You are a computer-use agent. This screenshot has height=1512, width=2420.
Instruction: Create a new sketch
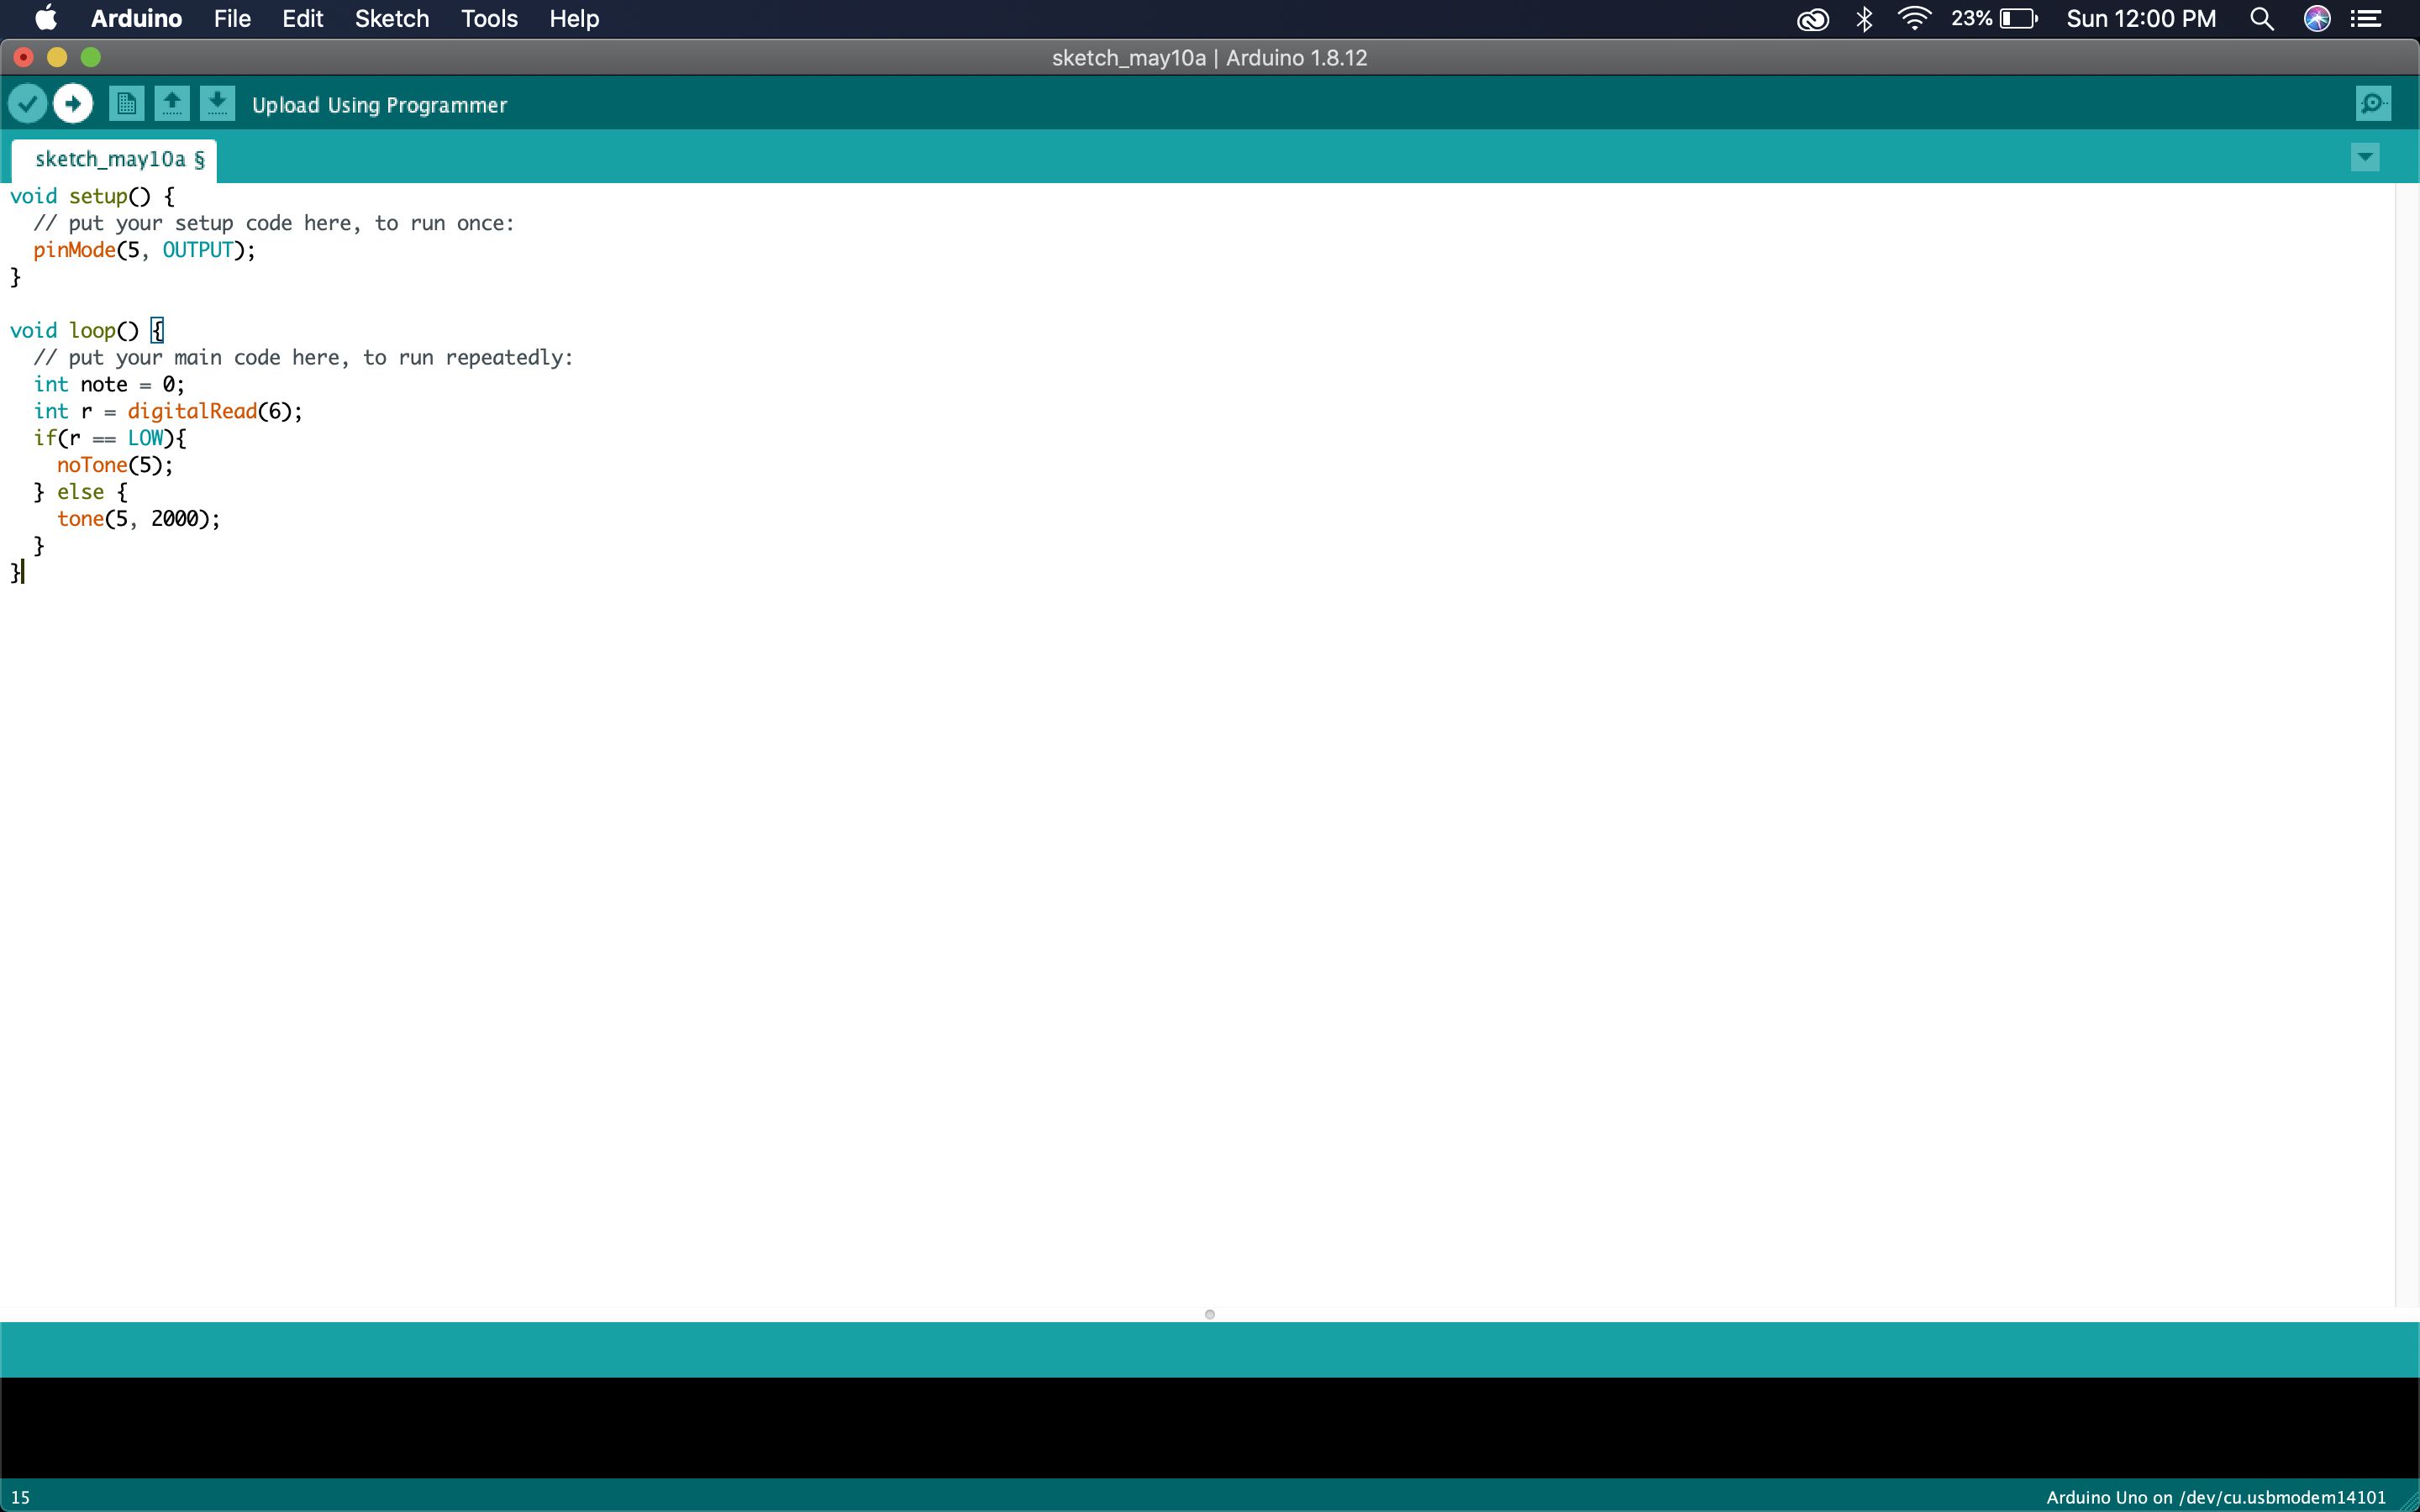tap(126, 103)
